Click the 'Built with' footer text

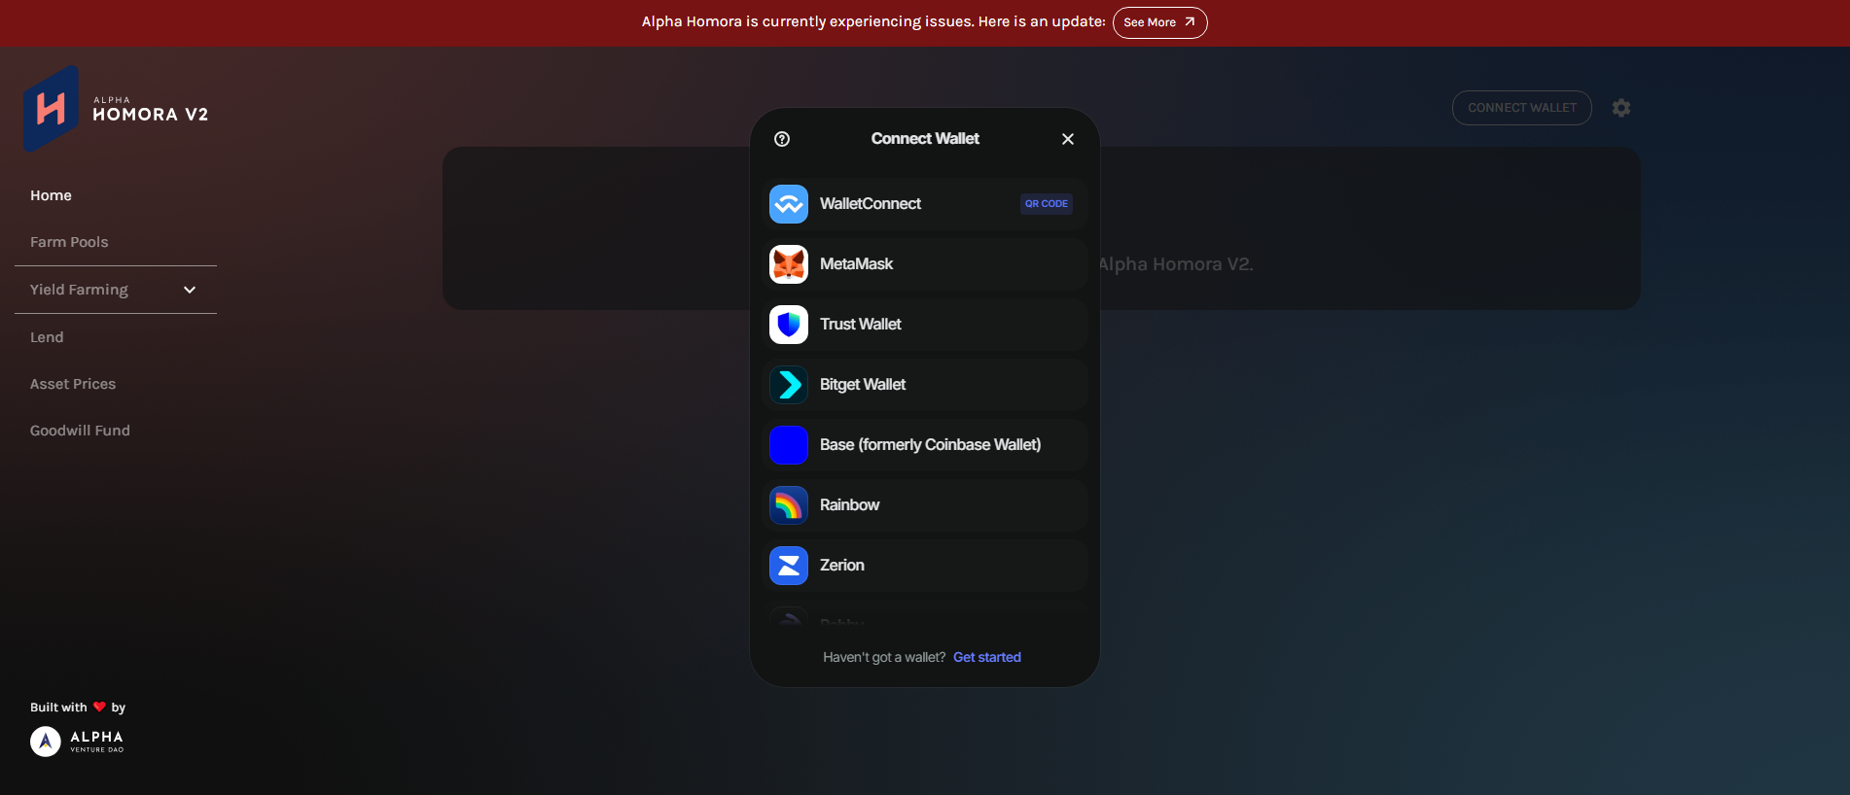pyautogui.click(x=58, y=708)
